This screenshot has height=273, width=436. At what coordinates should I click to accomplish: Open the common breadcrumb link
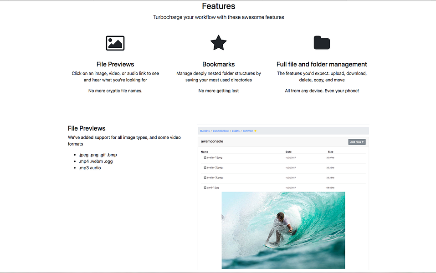coord(248,131)
